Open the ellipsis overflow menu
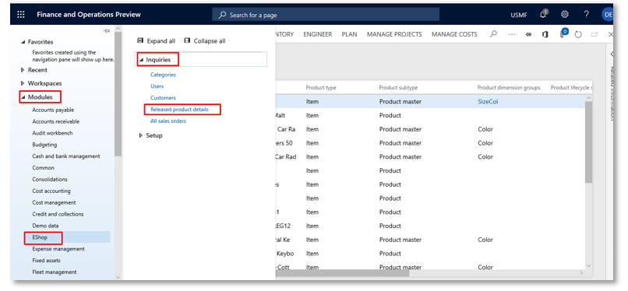 [x=512, y=34]
